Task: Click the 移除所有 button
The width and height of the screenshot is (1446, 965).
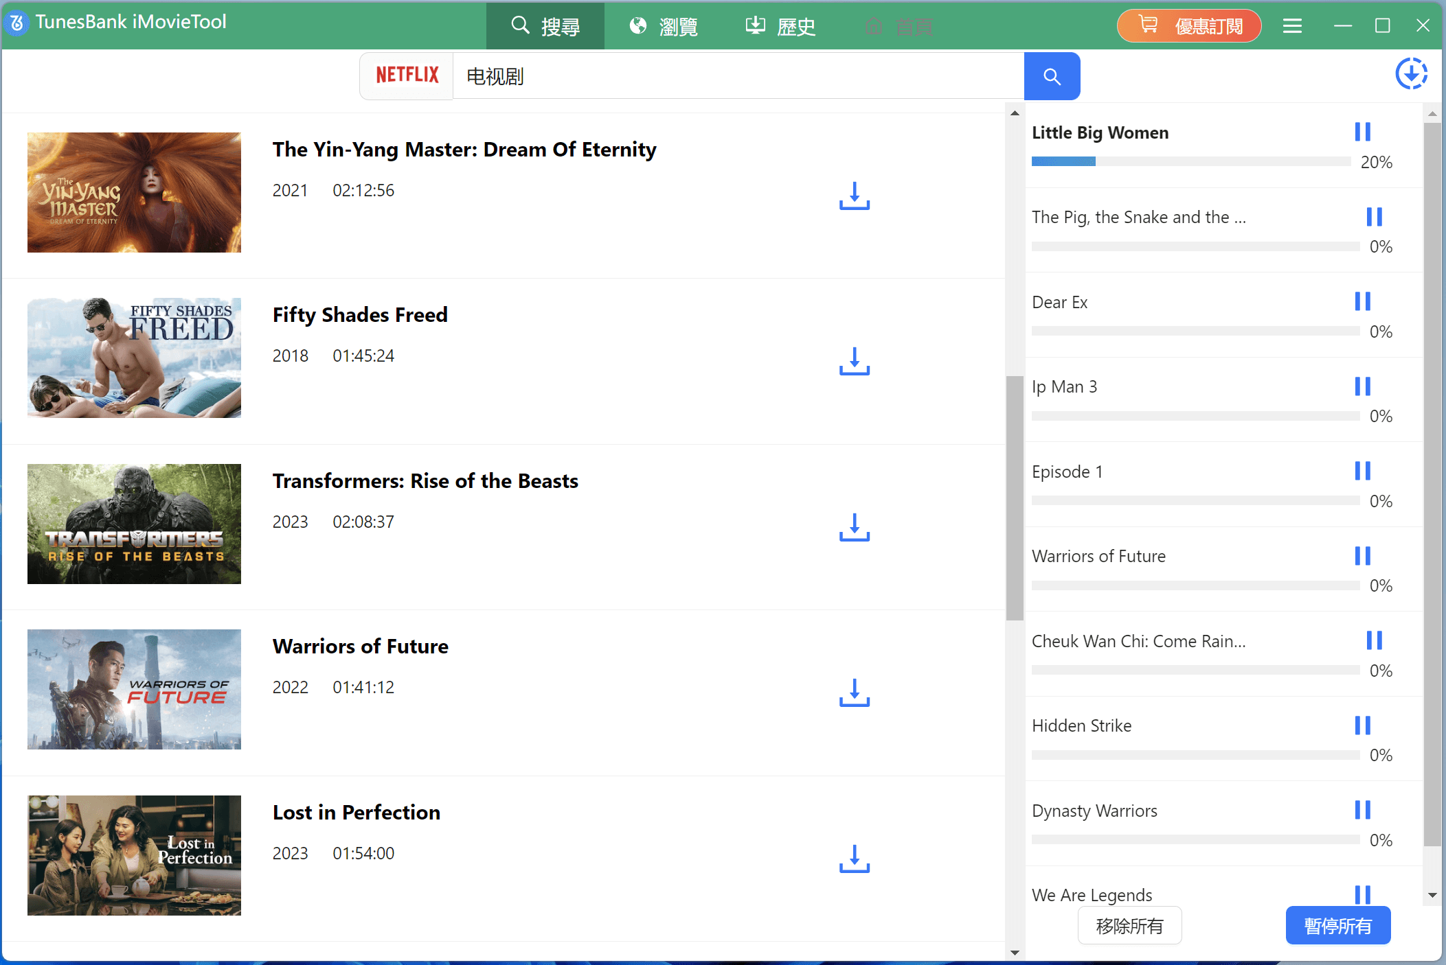Action: [x=1129, y=926]
